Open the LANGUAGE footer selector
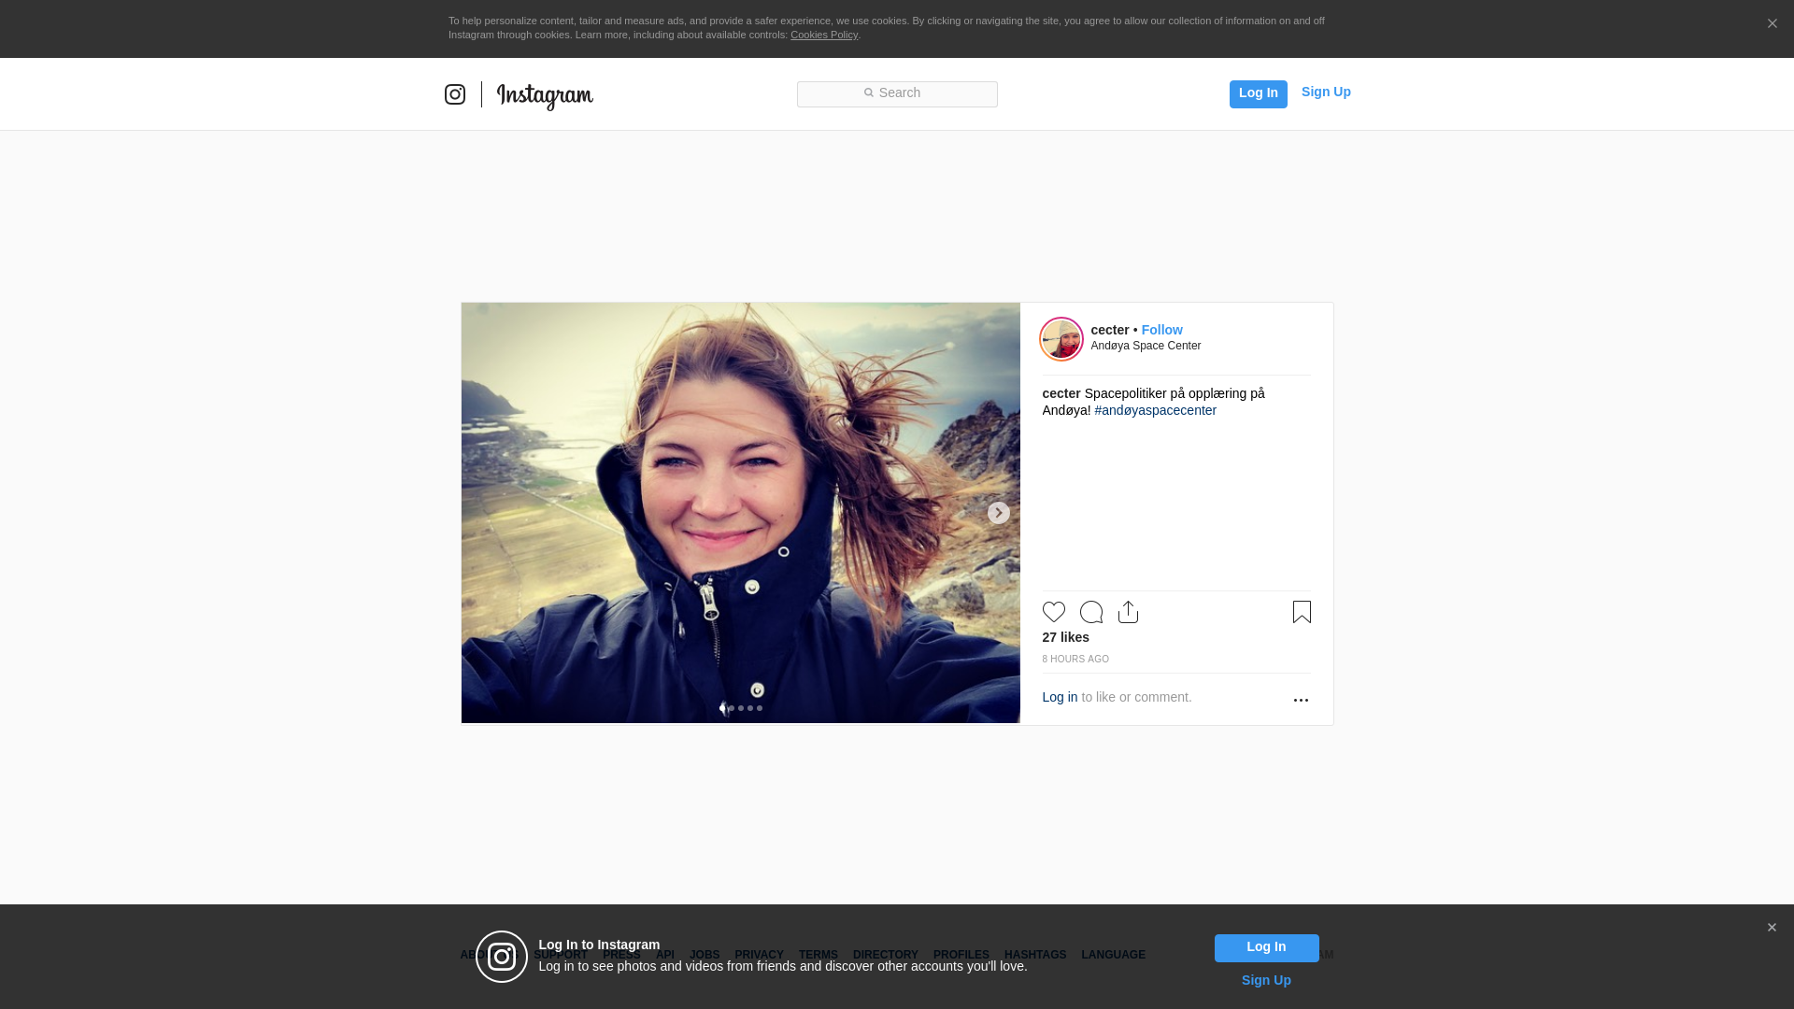The height and width of the screenshot is (1009, 1794). (x=1113, y=955)
